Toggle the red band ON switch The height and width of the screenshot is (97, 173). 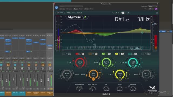83,54
